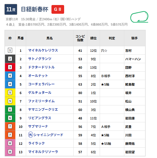This screenshot has width=157, height=158.
Task: Open horse サトノグランツ link
Action: click(40, 59)
